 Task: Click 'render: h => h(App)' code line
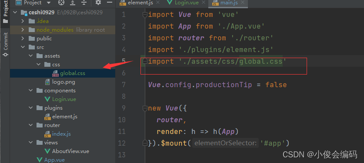[x=197, y=131]
